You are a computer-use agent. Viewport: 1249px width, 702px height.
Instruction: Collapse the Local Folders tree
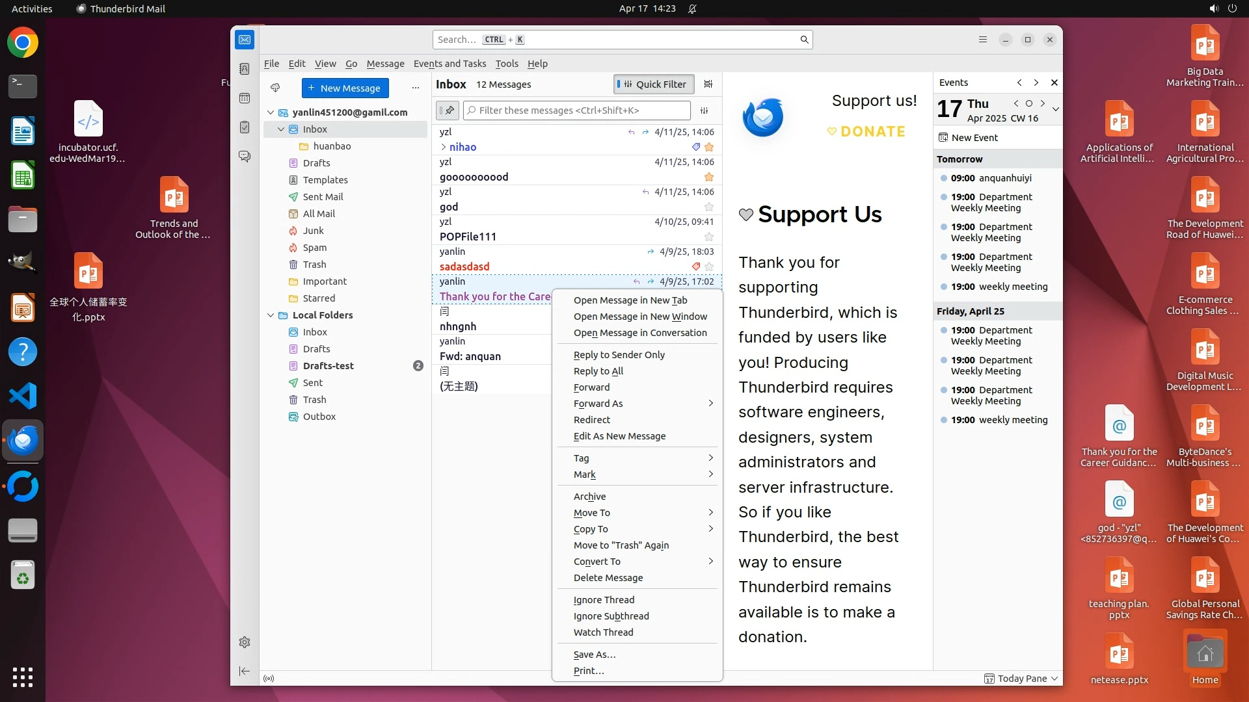271,315
